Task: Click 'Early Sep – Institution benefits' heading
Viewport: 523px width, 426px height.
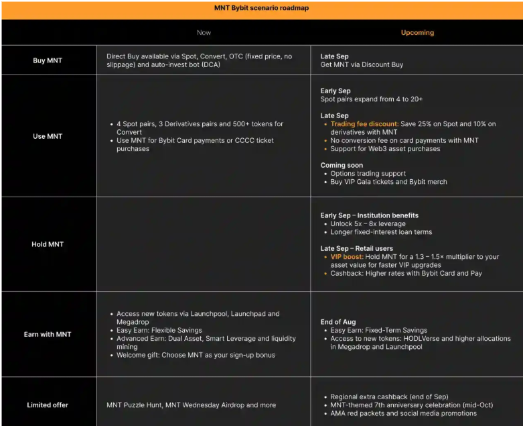Action: coord(369,215)
